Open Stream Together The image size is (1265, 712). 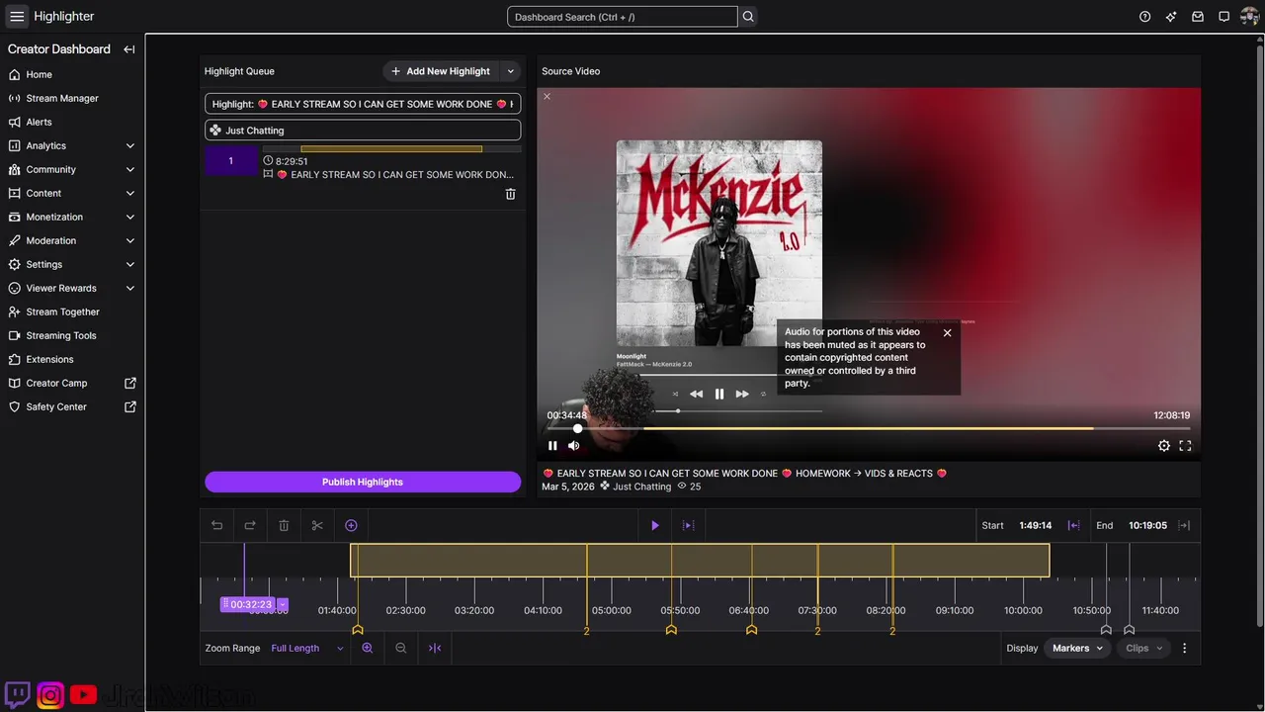coord(72,311)
